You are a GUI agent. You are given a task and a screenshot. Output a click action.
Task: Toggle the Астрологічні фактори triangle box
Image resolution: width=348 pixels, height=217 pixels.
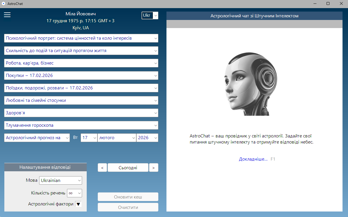coord(78,204)
